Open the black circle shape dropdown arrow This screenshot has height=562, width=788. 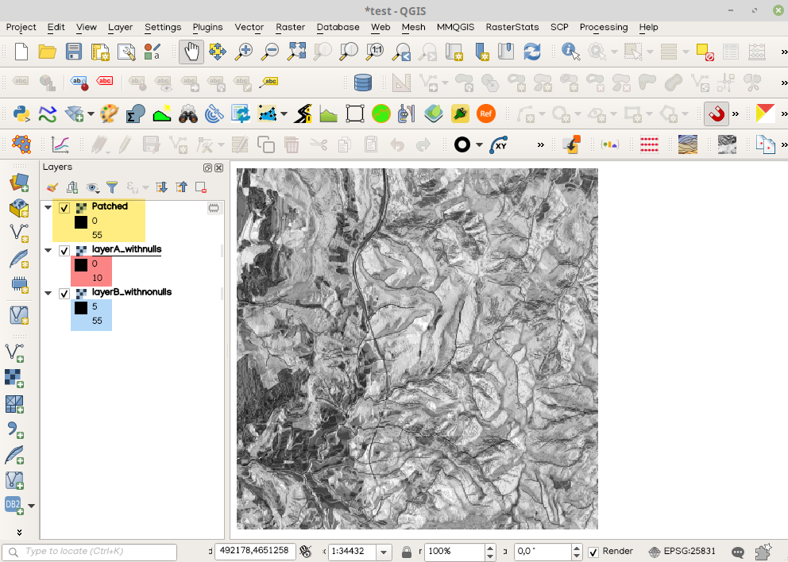[x=479, y=145]
